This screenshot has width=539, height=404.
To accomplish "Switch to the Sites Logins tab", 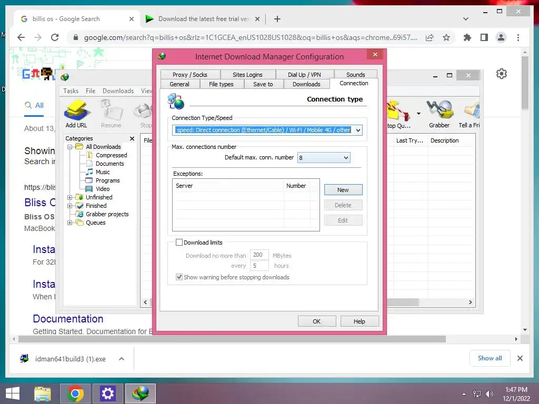I will [x=247, y=75].
